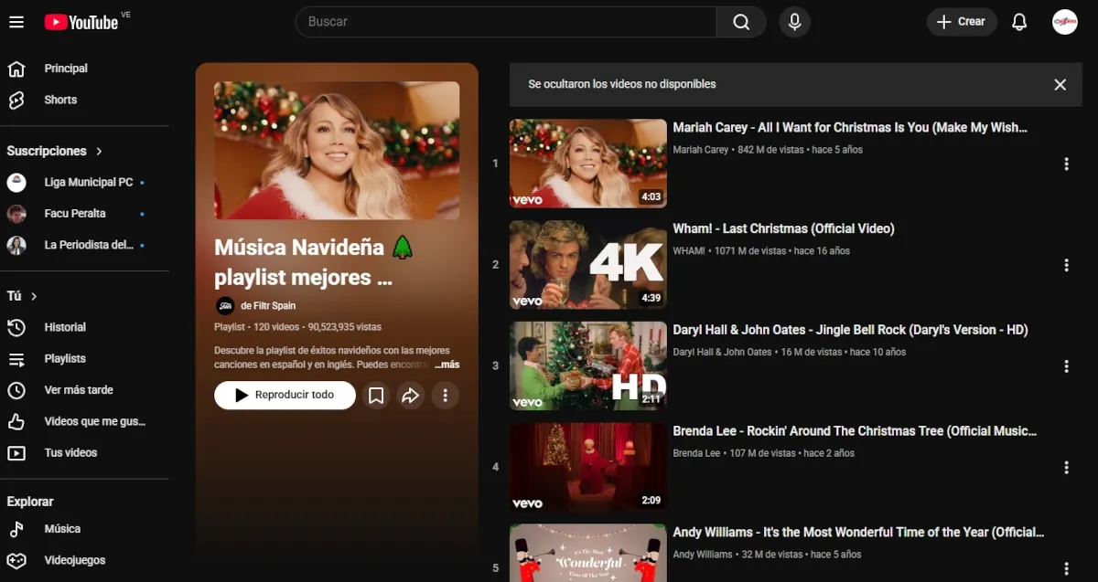
Task: Click the Crear button
Action: 961,22
